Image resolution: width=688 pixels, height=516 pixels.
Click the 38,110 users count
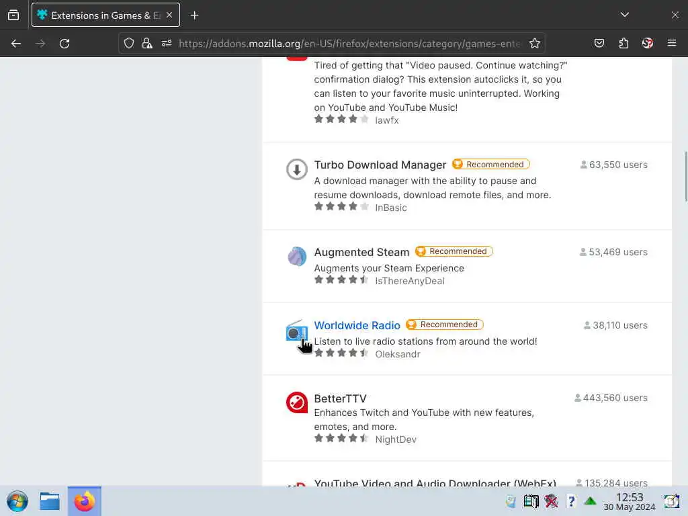615,325
